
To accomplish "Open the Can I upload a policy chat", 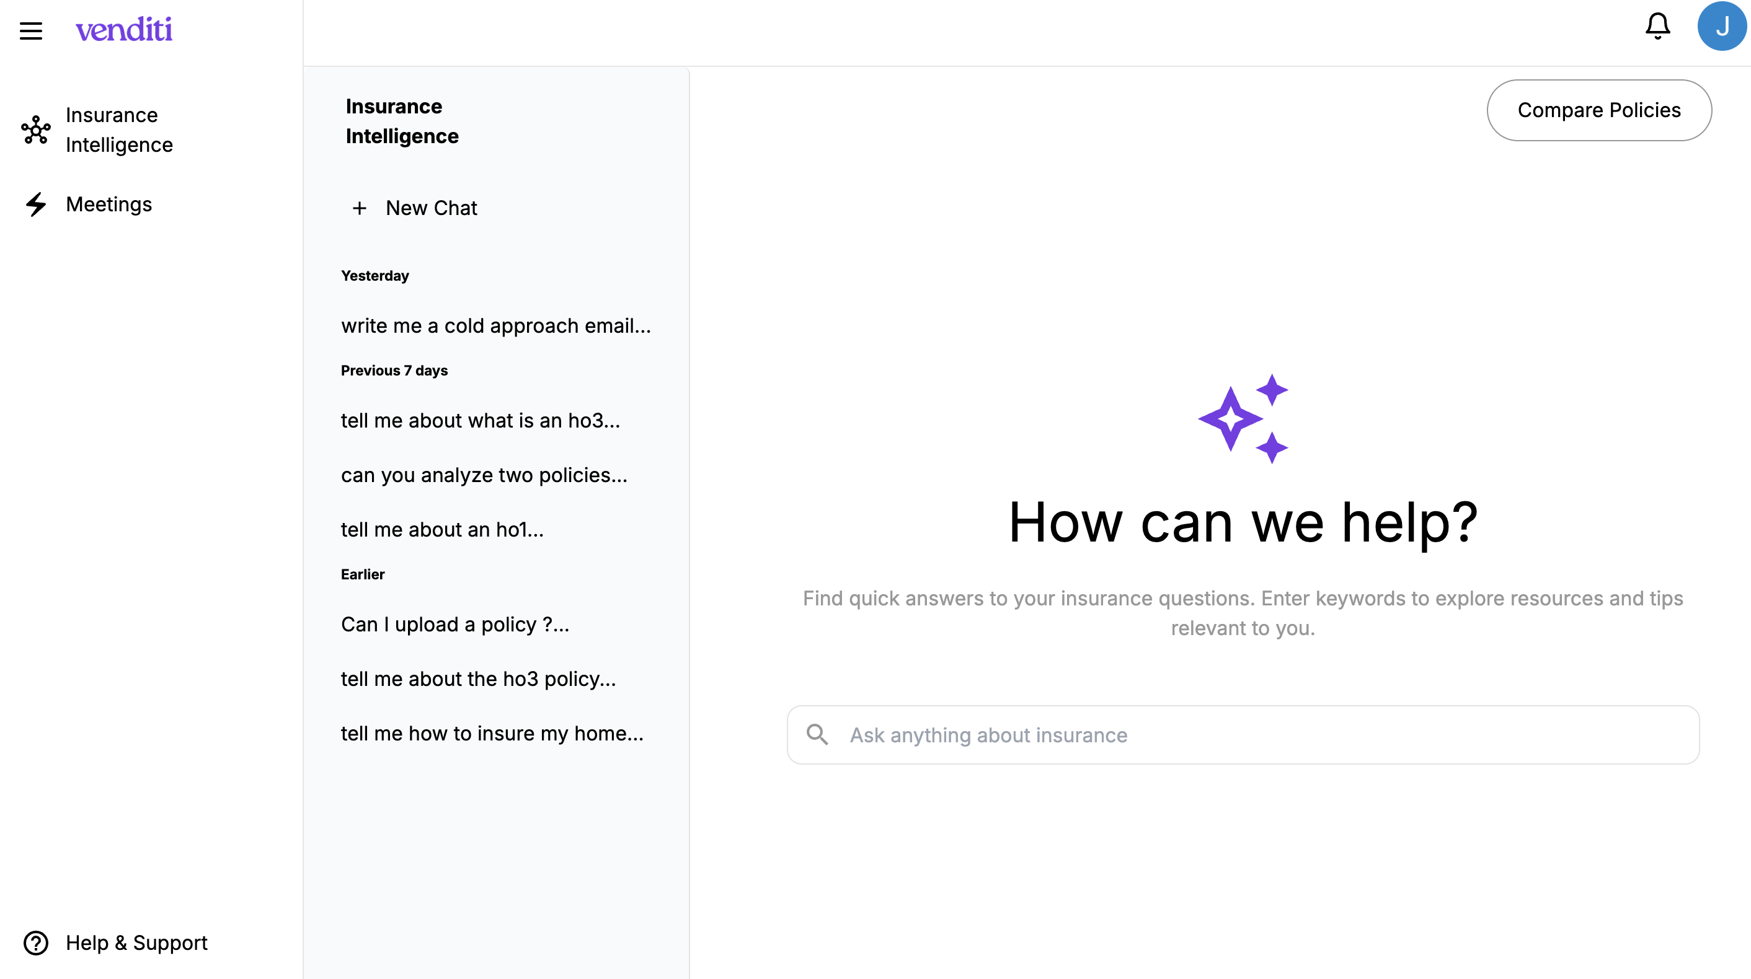I will coord(454,625).
